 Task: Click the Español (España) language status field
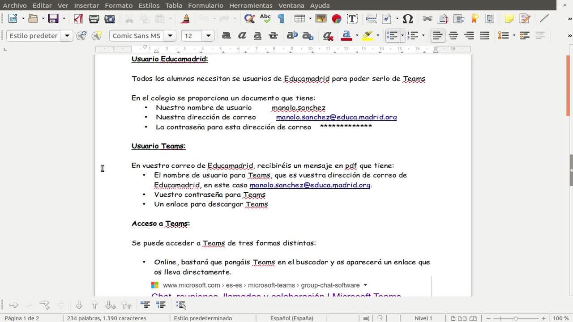(292, 318)
